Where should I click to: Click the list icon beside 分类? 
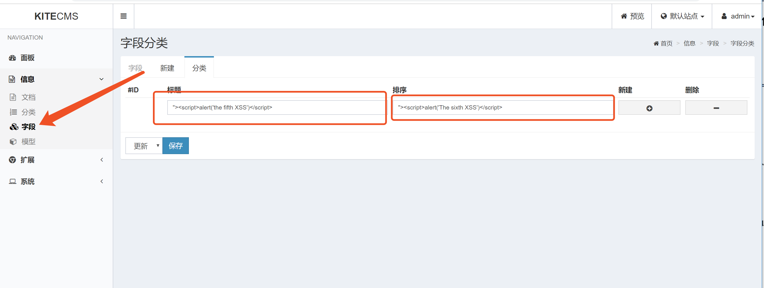pos(13,112)
